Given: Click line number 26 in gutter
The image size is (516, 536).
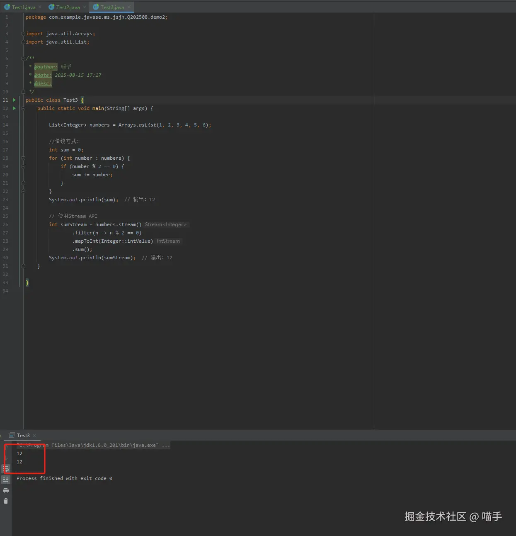Looking at the screenshot, I should [x=5, y=224].
